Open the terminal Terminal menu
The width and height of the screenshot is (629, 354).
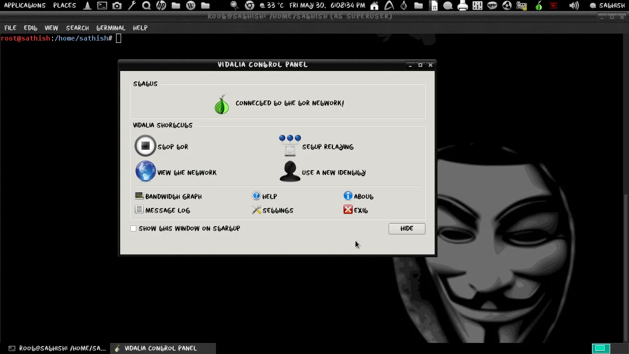click(x=111, y=28)
